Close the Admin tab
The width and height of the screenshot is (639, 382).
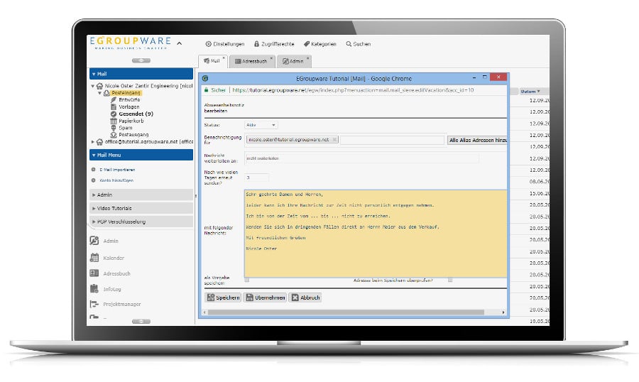click(307, 58)
